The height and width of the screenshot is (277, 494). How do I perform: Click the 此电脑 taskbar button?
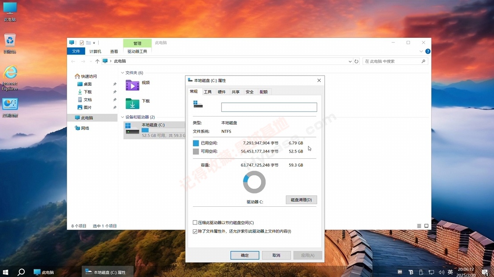click(x=44, y=272)
